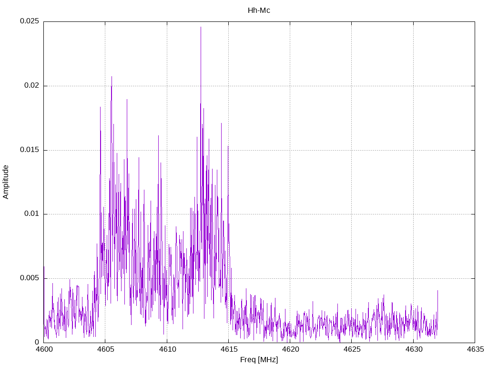Click the final spike tip at 4632 MHz
This screenshot has height=366, width=488.
[x=437, y=290]
